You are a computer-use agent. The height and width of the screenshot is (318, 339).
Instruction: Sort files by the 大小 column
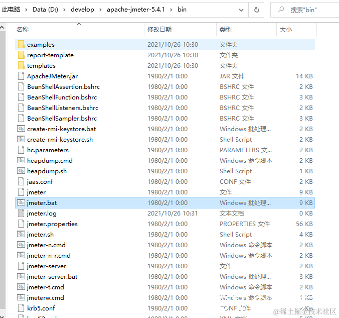pos(297,30)
